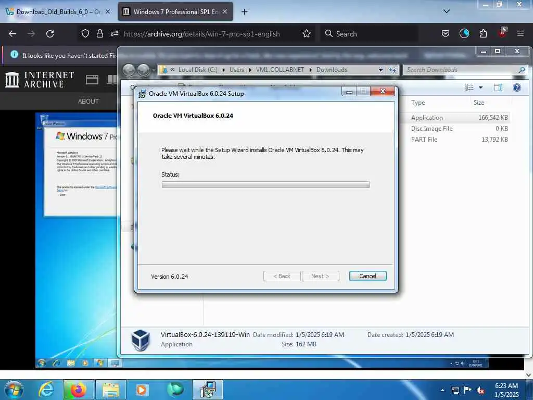
Task: Focus the Firefox Search box
Action: click(x=369, y=34)
